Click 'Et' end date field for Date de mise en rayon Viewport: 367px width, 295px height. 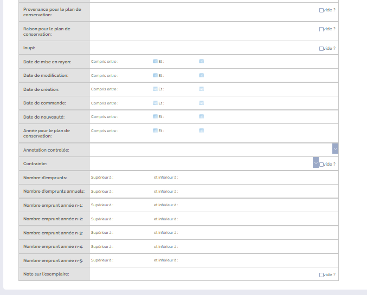coord(182,62)
